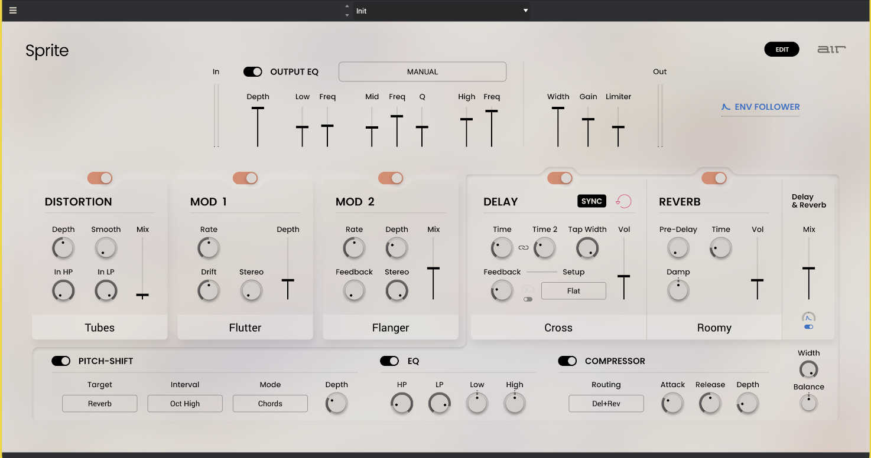
Task: Click the Delay & Reverb Mix slider handle
Action: pos(808,269)
